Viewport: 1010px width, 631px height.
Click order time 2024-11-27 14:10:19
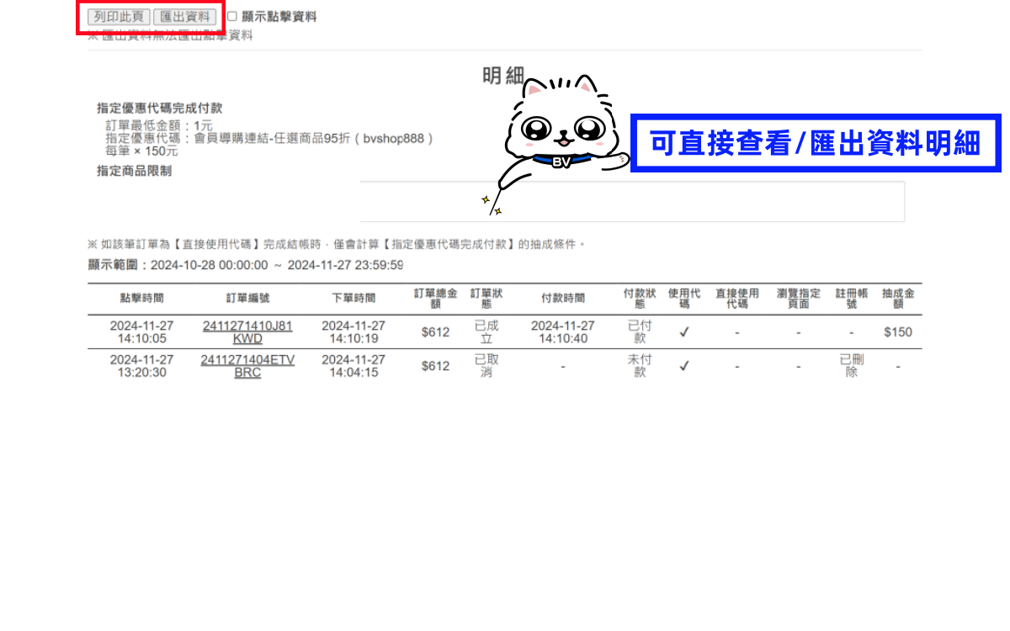(353, 331)
